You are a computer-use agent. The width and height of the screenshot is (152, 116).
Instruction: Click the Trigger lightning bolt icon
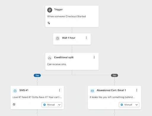click(x=50, y=10)
